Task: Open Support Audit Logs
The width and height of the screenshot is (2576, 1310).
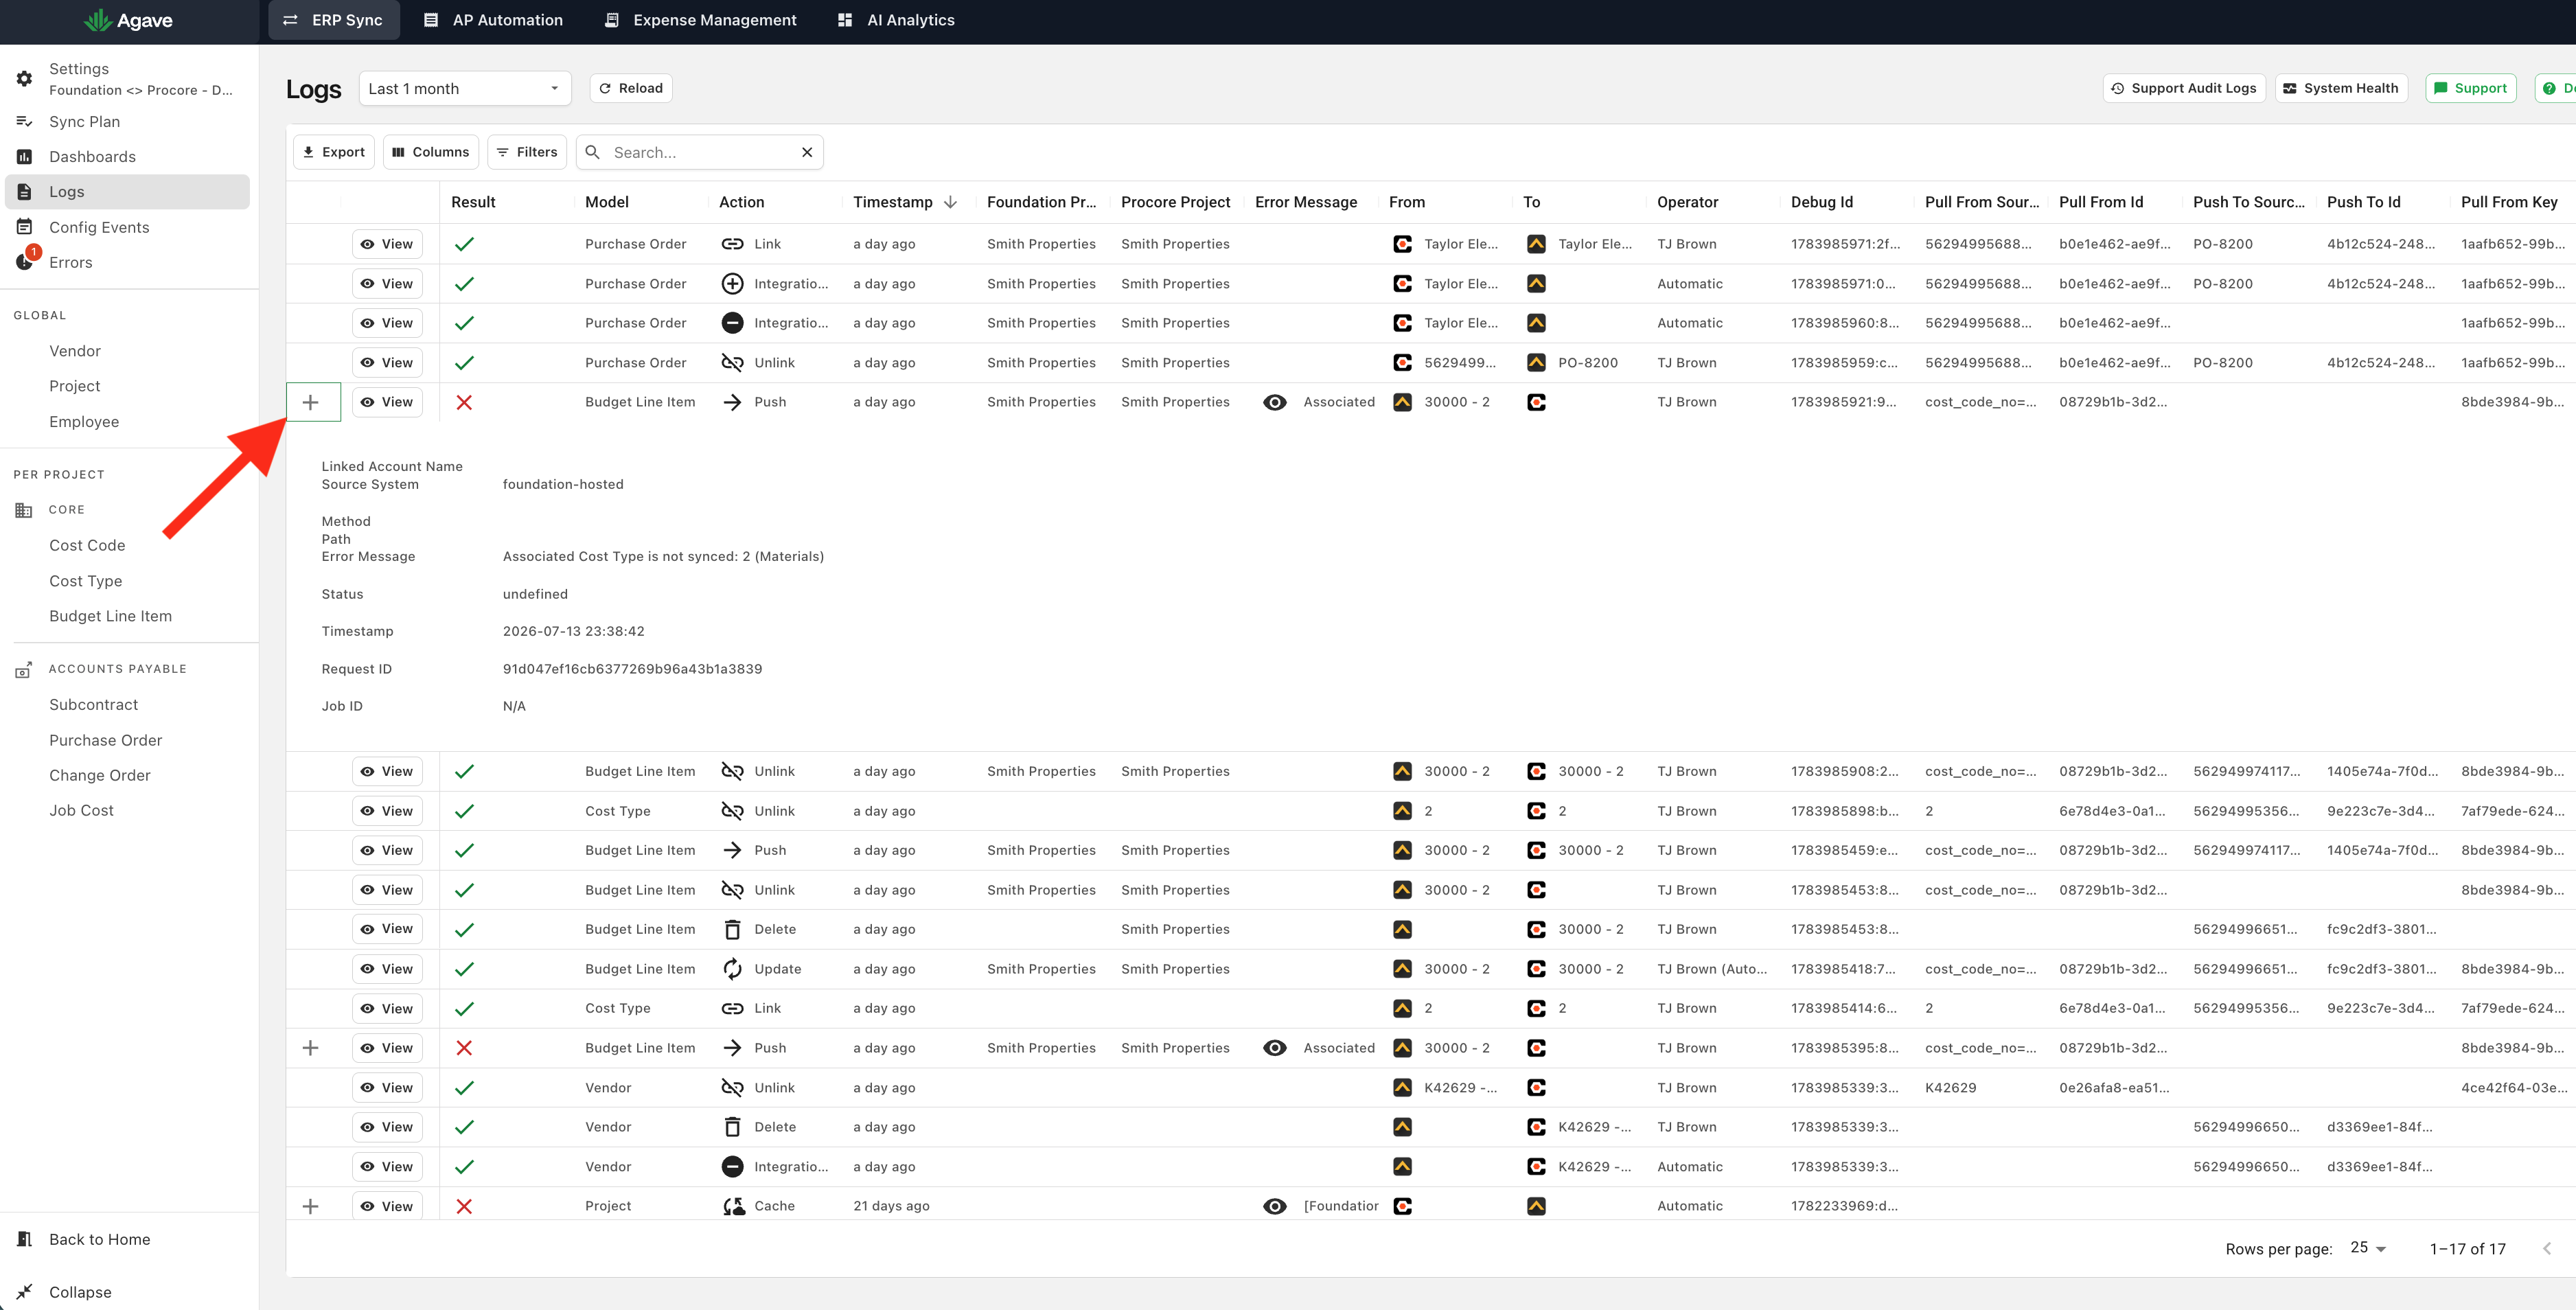Action: [x=2184, y=88]
